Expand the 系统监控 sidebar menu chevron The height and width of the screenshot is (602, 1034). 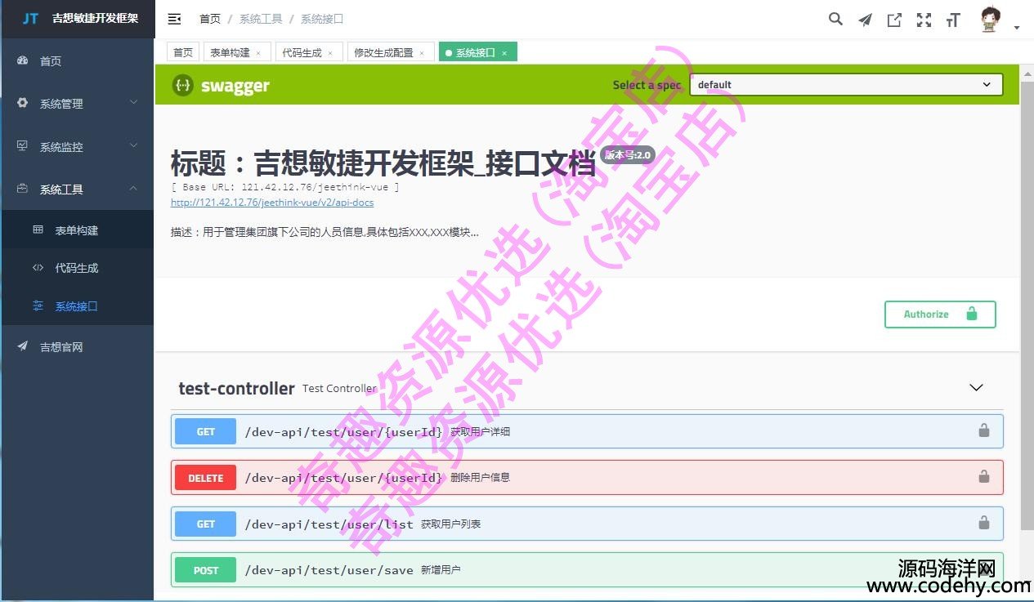[134, 146]
